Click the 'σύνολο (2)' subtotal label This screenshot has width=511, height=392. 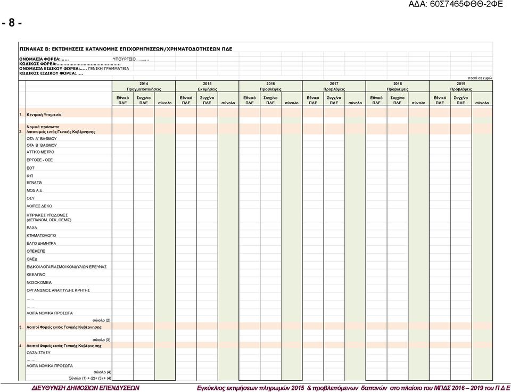[101, 320]
